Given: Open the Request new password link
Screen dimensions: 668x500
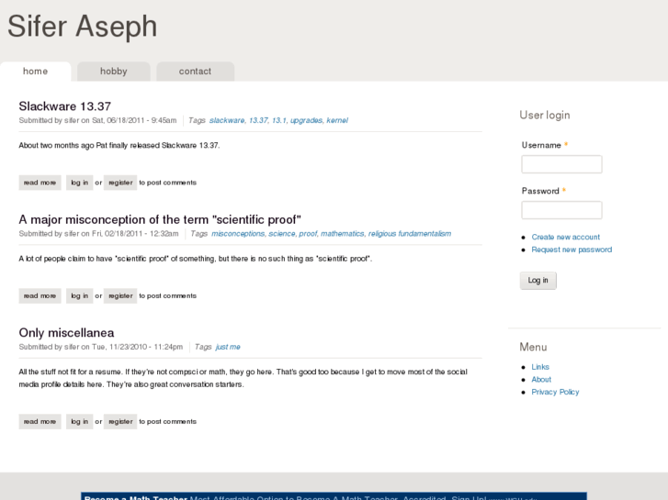Looking at the screenshot, I should coord(572,250).
